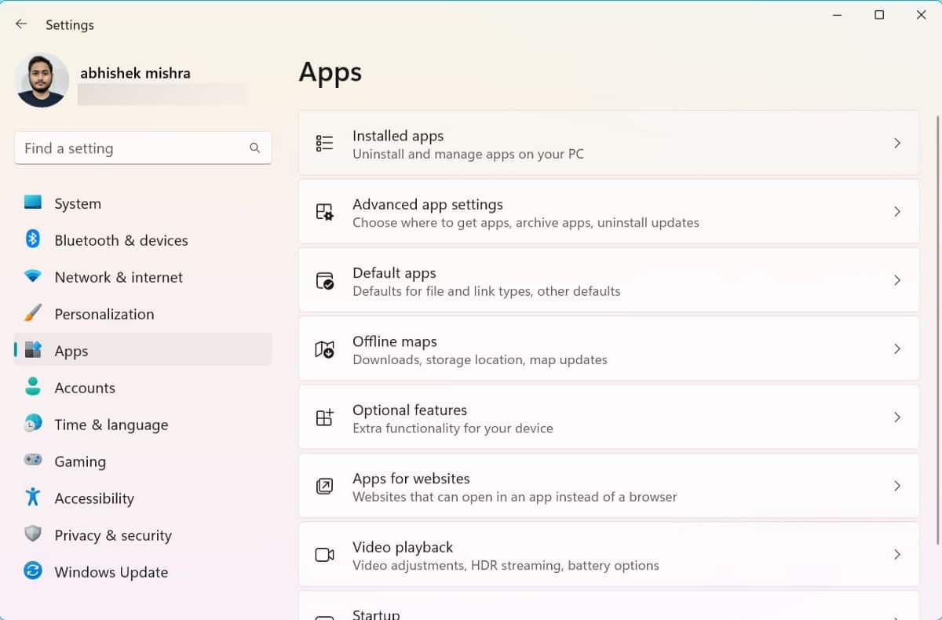The image size is (942, 620).
Task: Click the Apps for websites icon
Action: tap(324, 487)
